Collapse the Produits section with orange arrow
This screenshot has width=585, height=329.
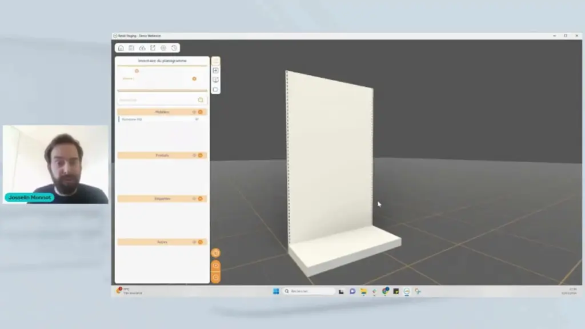pyautogui.click(x=201, y=155)
